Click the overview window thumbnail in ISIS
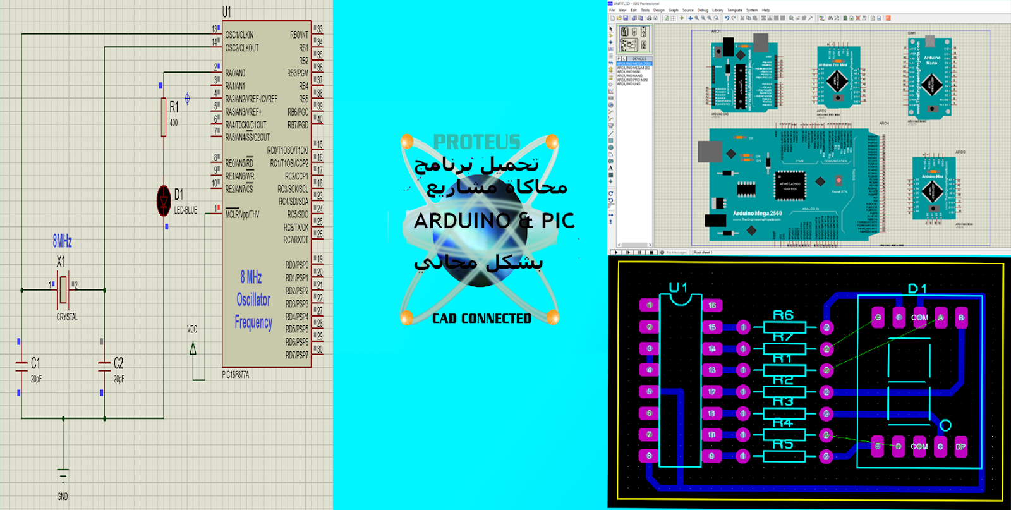The image size is (1011, 510). [x=634, y=39]
